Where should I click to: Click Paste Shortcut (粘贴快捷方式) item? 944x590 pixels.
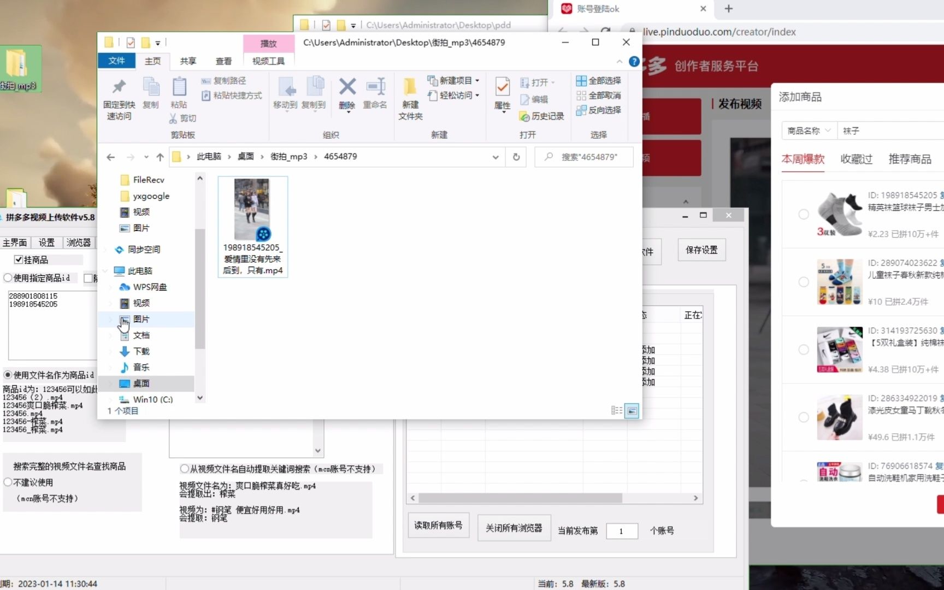point(232,96)
